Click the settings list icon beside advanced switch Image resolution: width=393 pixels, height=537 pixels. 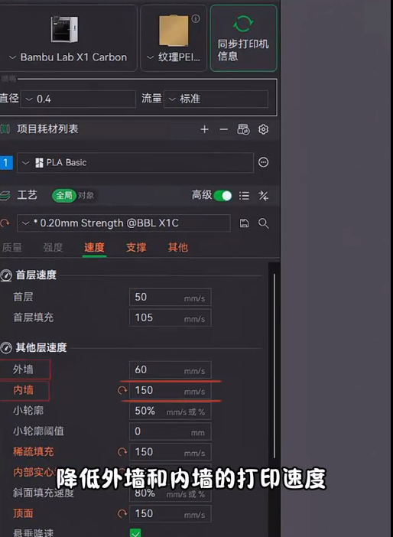(244, 196)
